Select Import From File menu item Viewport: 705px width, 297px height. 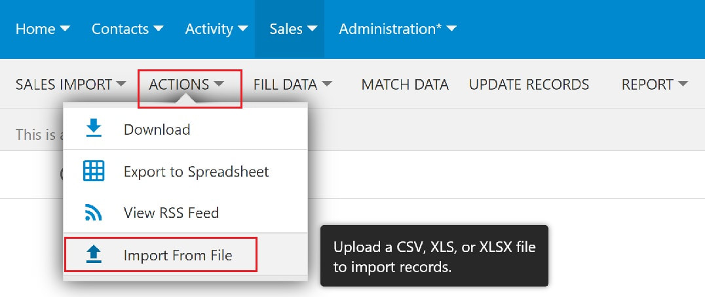pyautogui.click(x=185, y=255)
